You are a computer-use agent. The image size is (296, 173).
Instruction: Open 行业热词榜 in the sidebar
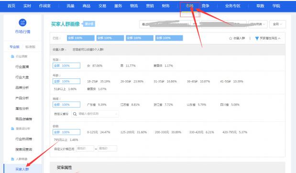[x=24, y=139]
